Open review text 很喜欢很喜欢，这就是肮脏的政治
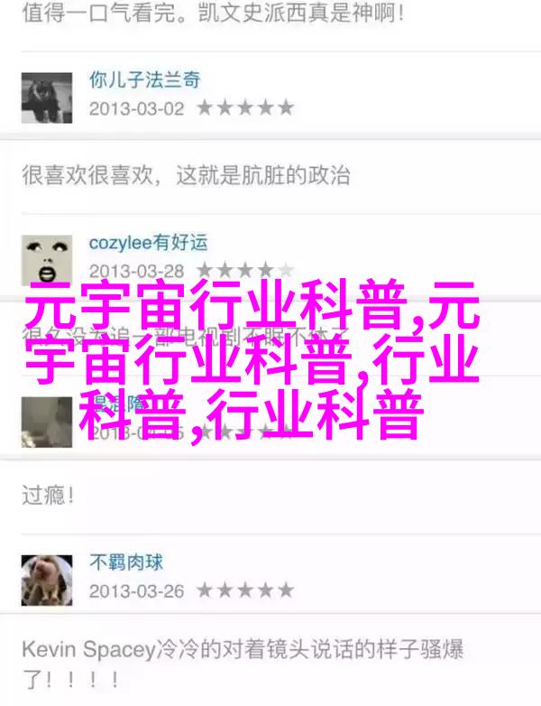Viewport: 541px width, 706px height. (186, 175)
